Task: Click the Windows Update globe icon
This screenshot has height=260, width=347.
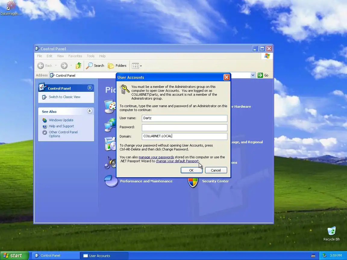Action: 45,120
